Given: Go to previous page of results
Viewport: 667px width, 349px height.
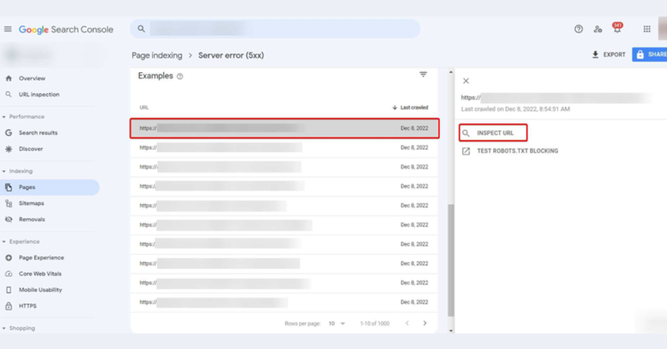Looking at the screenshot, I should click(x=407, y=323).
